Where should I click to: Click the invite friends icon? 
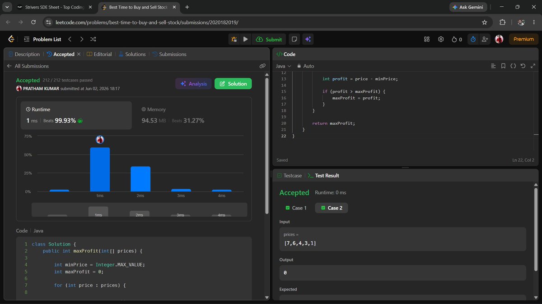click(x=485, y=39)
